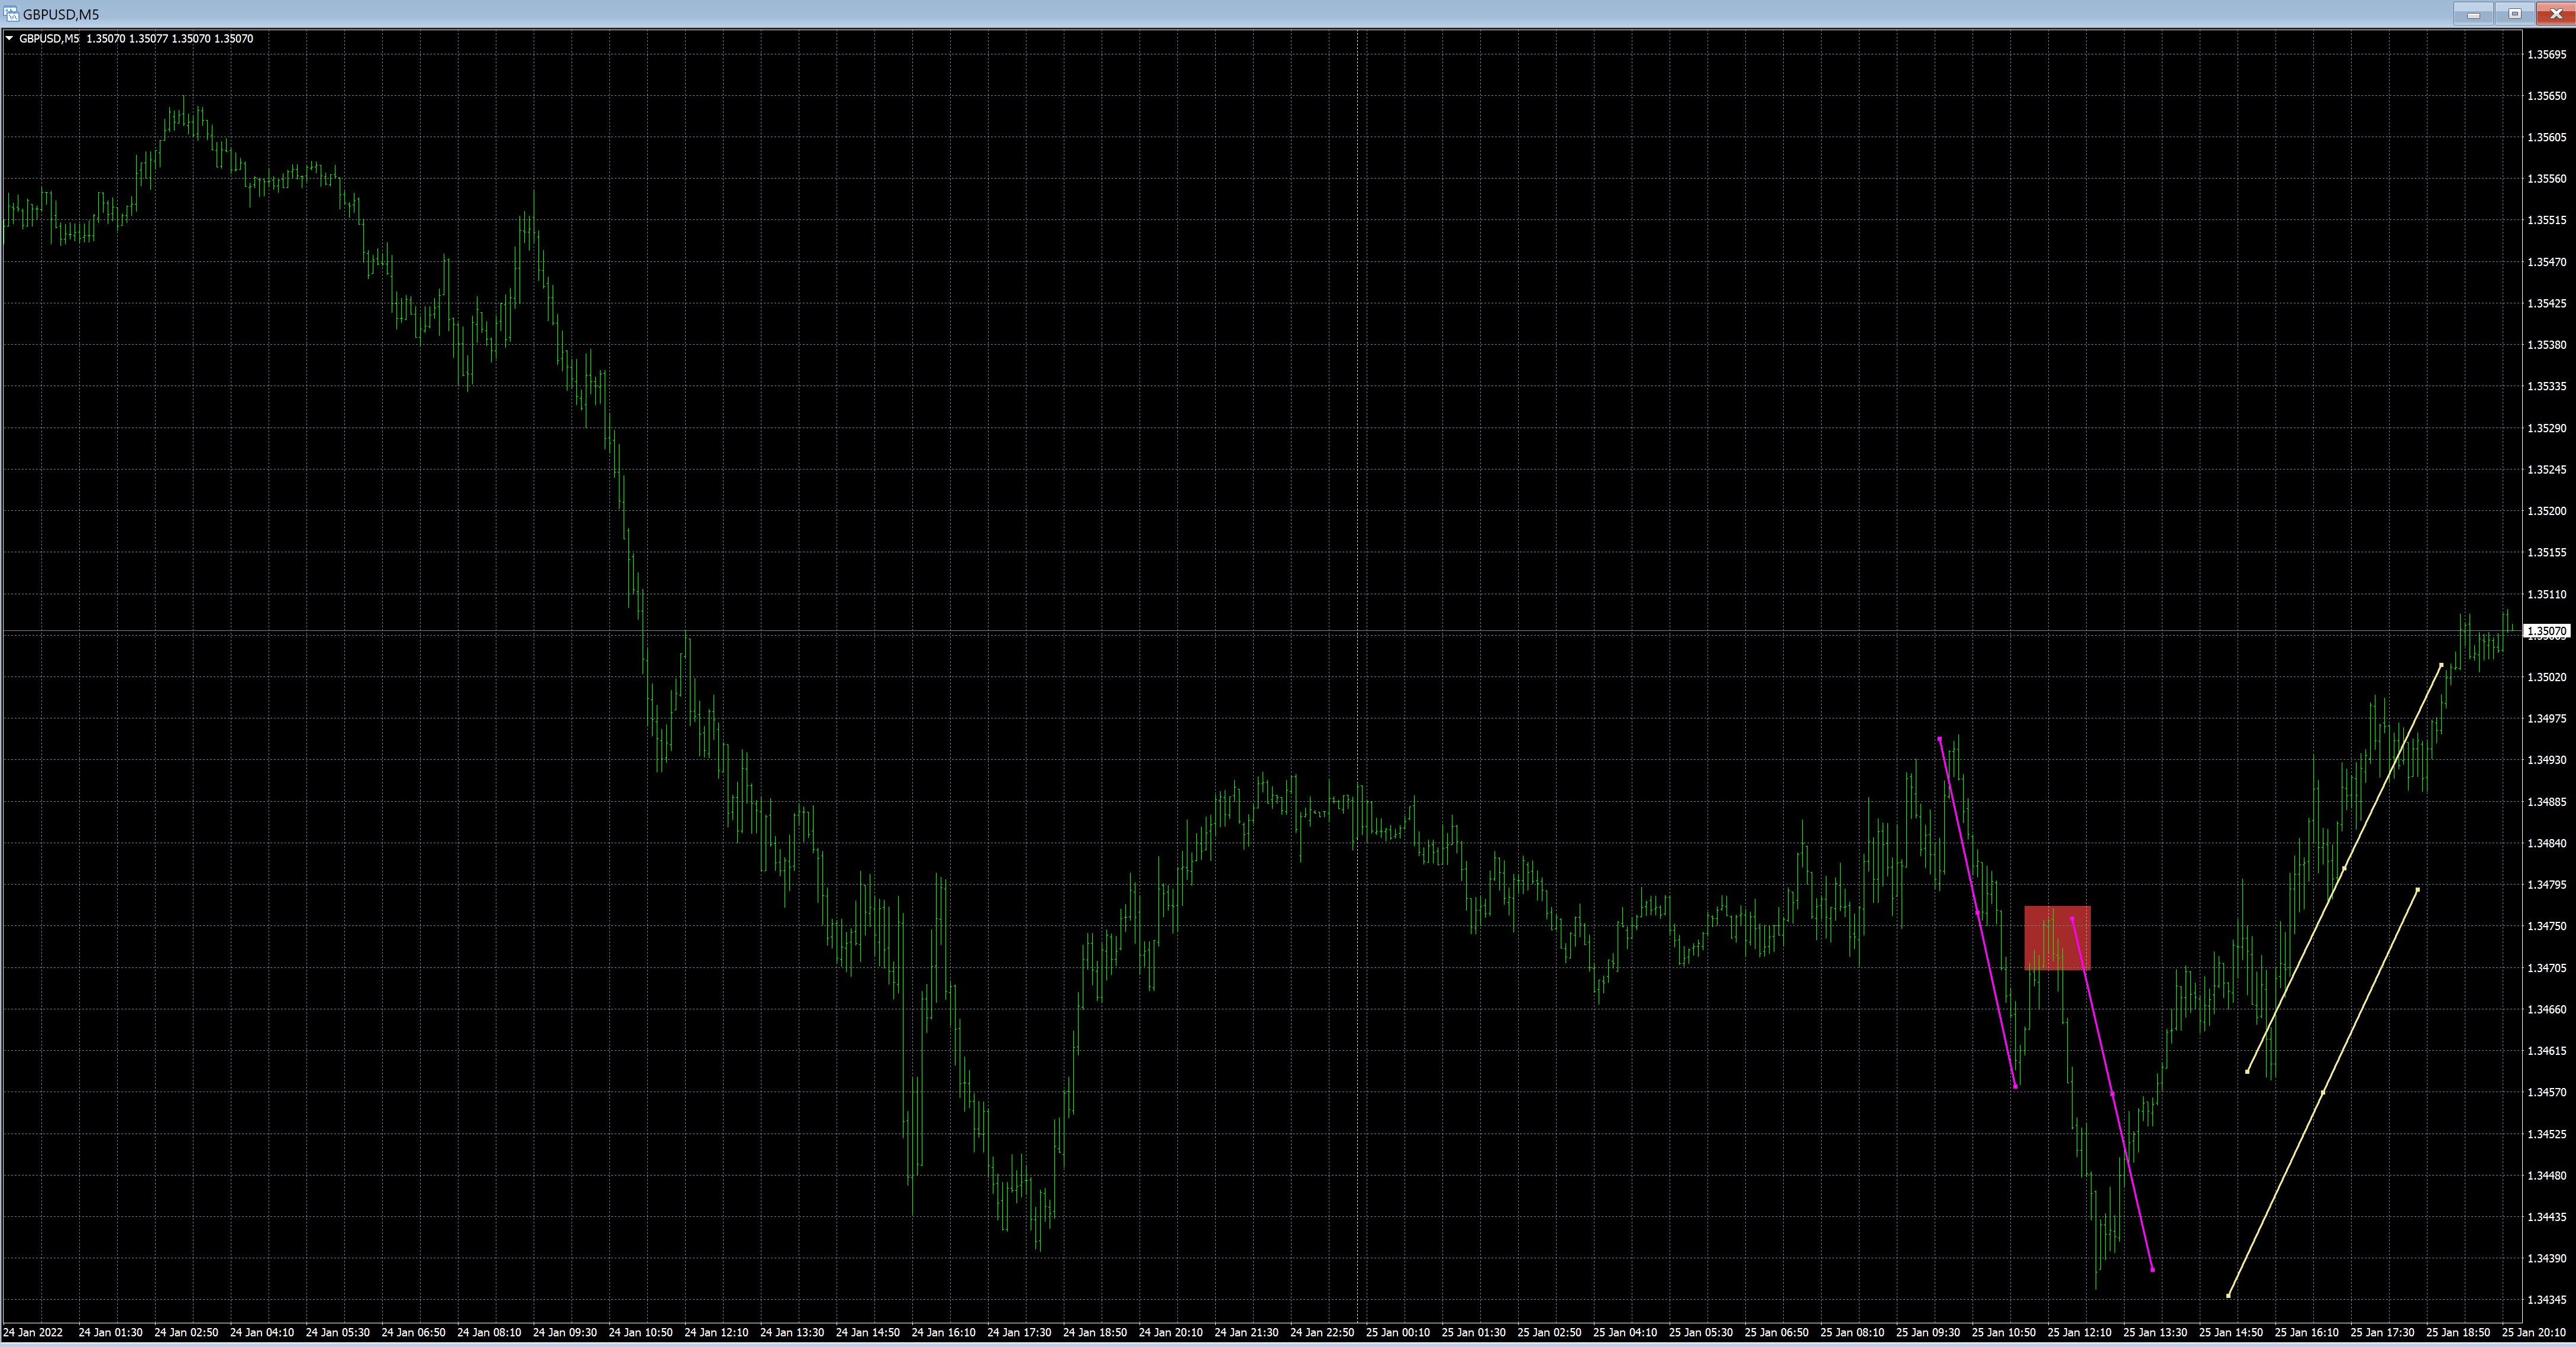
Task: Click the 1.35695 price scale label
Action: (x=2546, y=54)
